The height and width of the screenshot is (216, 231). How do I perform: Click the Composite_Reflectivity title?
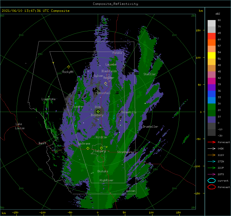[115, 4]
